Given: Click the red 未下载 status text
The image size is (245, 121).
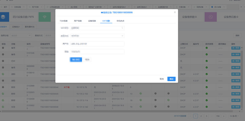Looking at the screenshot, I should [66, 87].
